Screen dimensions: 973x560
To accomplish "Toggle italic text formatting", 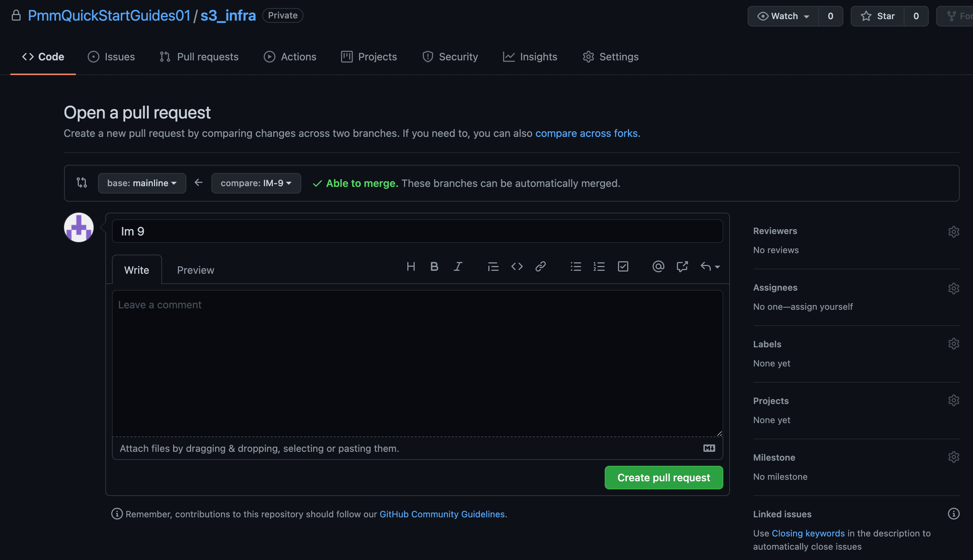I will click(x=458, y=267).
